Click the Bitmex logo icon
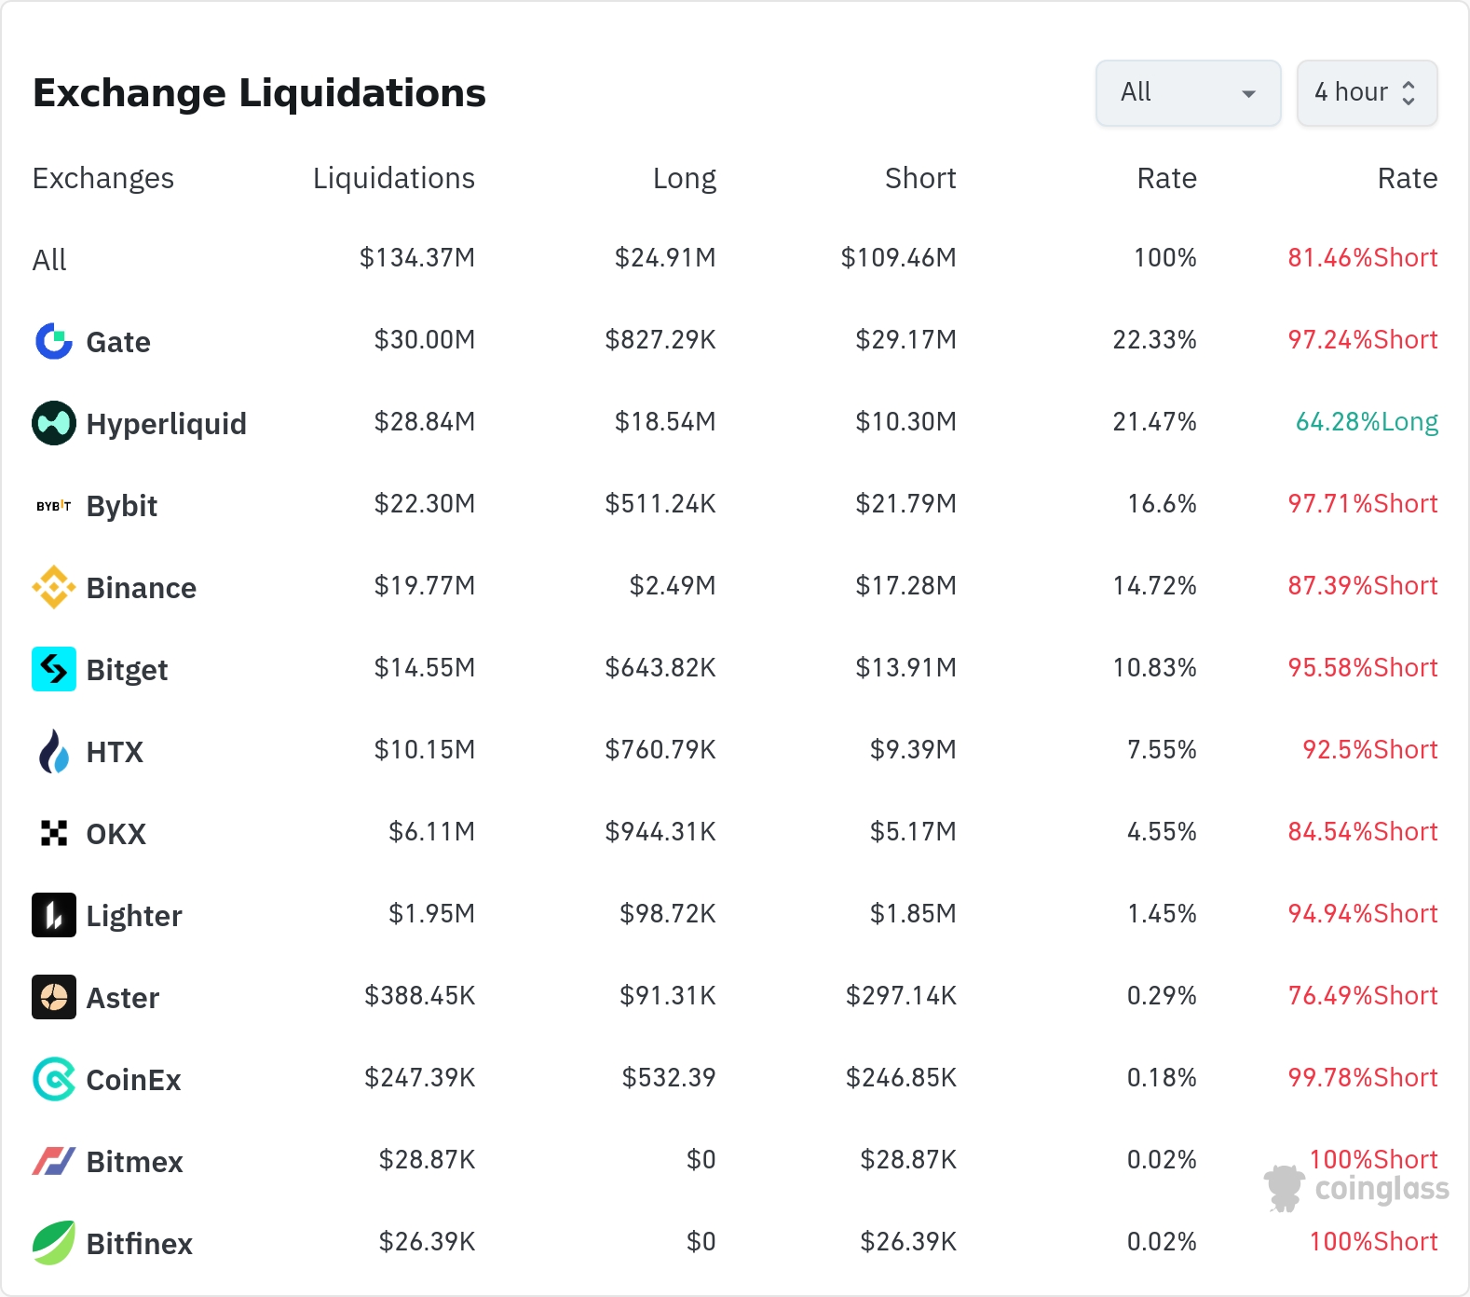This screenshot has width=1470, height=1297. pyautogui.click(x=54, y=1161)
